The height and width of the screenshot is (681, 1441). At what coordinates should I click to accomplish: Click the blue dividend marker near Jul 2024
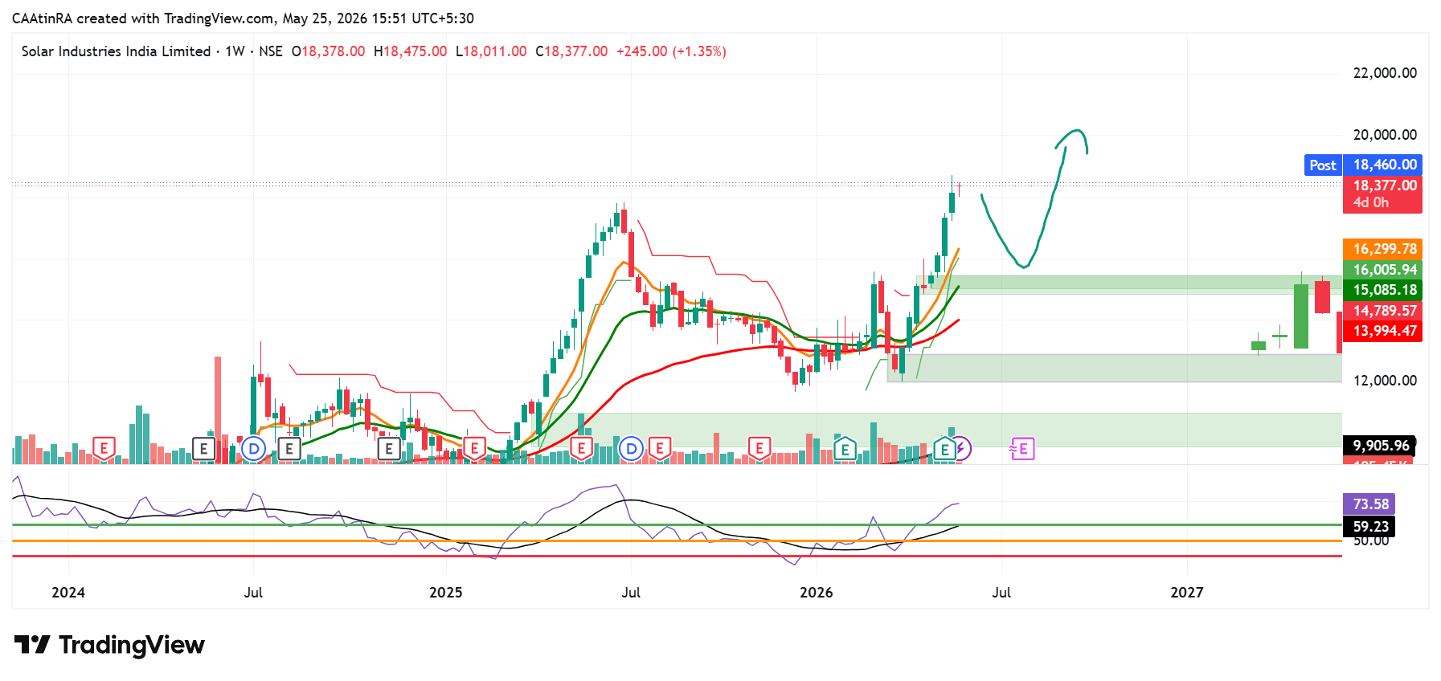[x=254, y=449]
